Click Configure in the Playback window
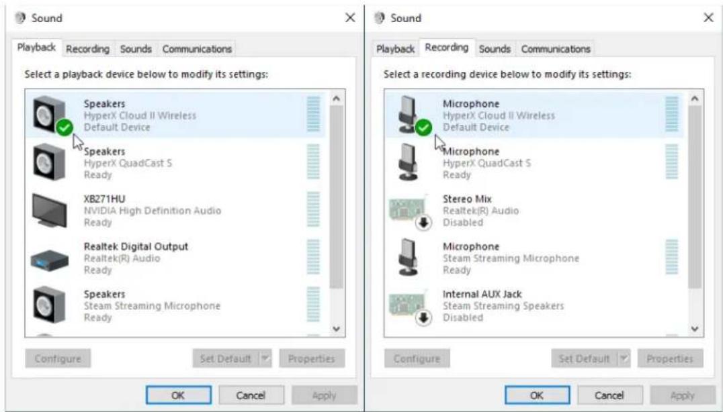 point(58,358)
